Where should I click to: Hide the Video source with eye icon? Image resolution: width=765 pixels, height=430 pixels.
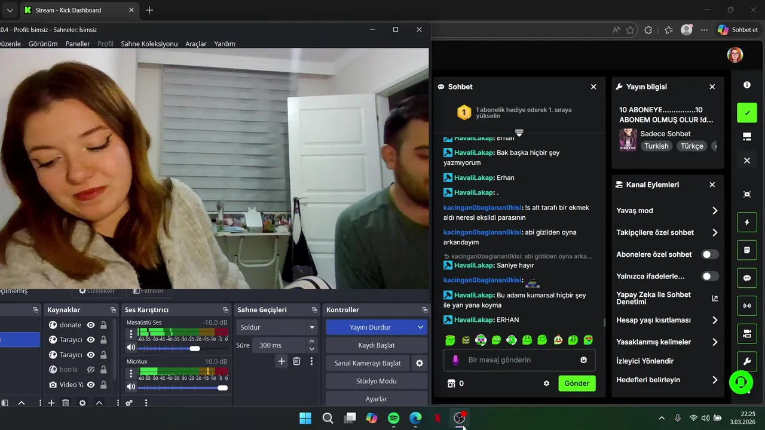point(91,385)
